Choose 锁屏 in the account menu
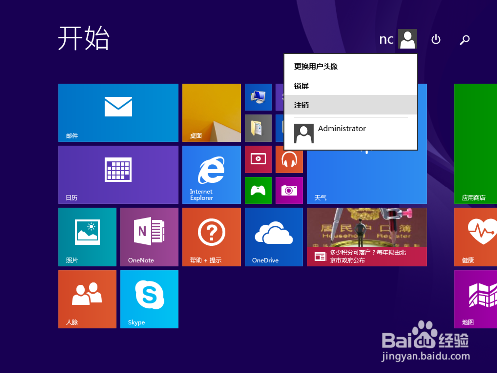Image resolution: width=497 pixels, height=373 pixels. [x=351, y=86]
